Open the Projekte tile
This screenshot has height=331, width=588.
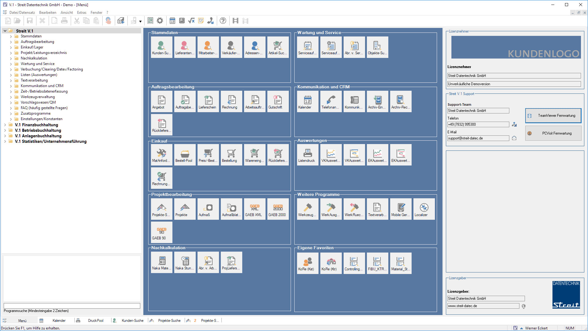click(185, 209)
